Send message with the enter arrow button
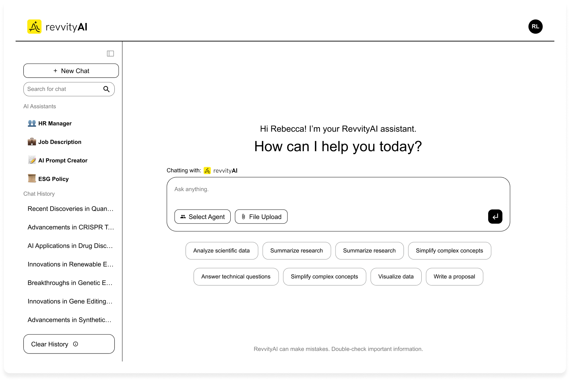Image resolution: width=570 pixels, height=381 pixels. (495, 217)
